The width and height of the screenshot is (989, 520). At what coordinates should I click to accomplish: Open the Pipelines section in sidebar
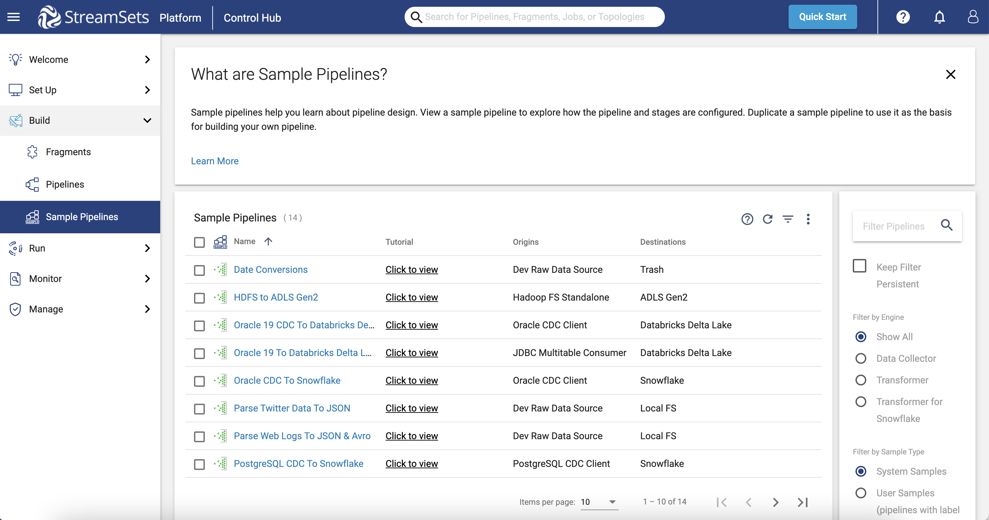tap(65, 184)
